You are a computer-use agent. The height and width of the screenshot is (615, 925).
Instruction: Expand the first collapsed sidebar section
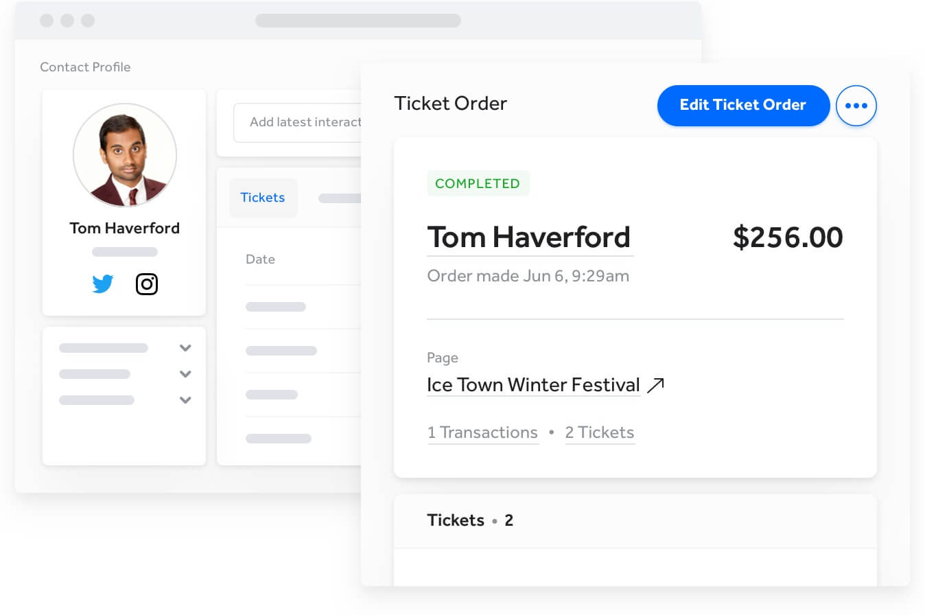185,348
